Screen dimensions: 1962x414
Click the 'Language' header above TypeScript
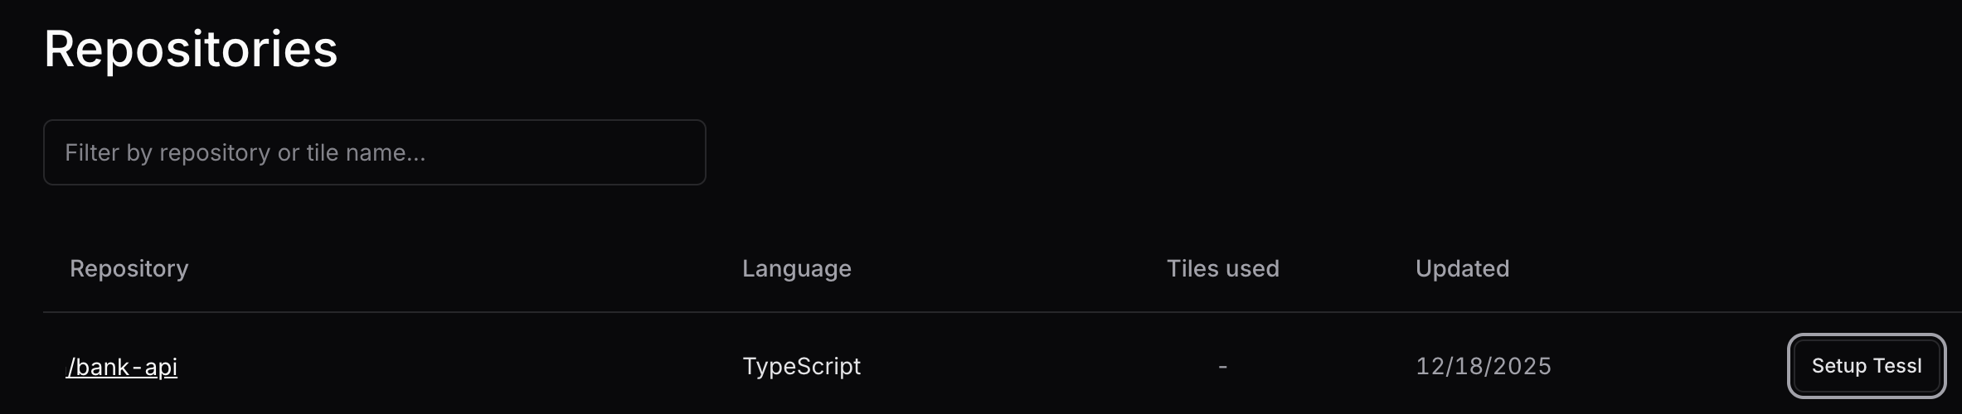click(796, 268)
